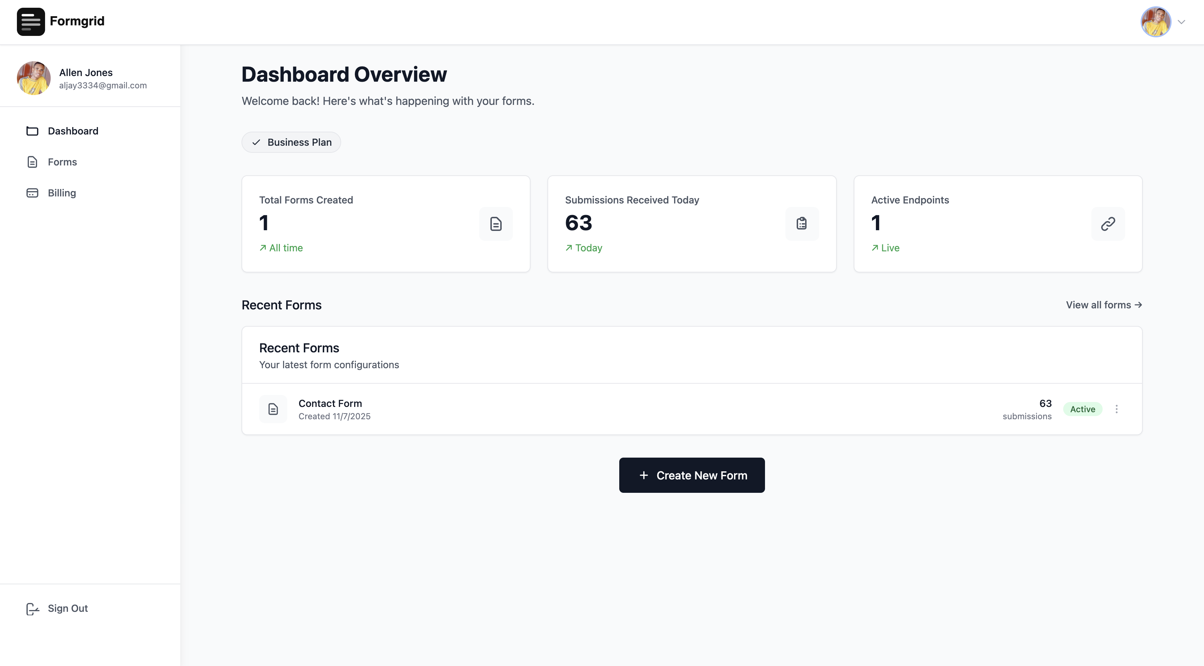Expand the account chevron beside top avatar

click(1181, 22)
